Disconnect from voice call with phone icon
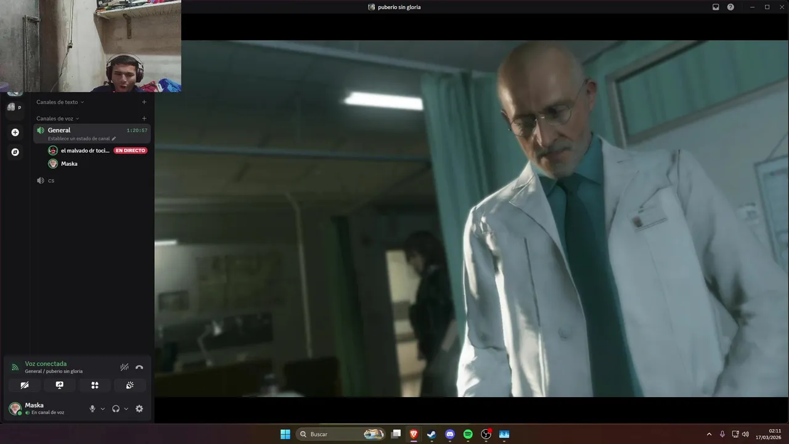Screen dimensions: 789x444 139,367
